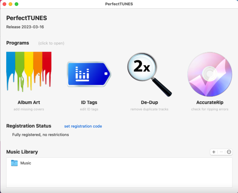The height and width of the screenshot is (193, 238).
Task: Click 'remove duplicate tracks' caption
Action: pyautogui.click(x=149, y=109)
